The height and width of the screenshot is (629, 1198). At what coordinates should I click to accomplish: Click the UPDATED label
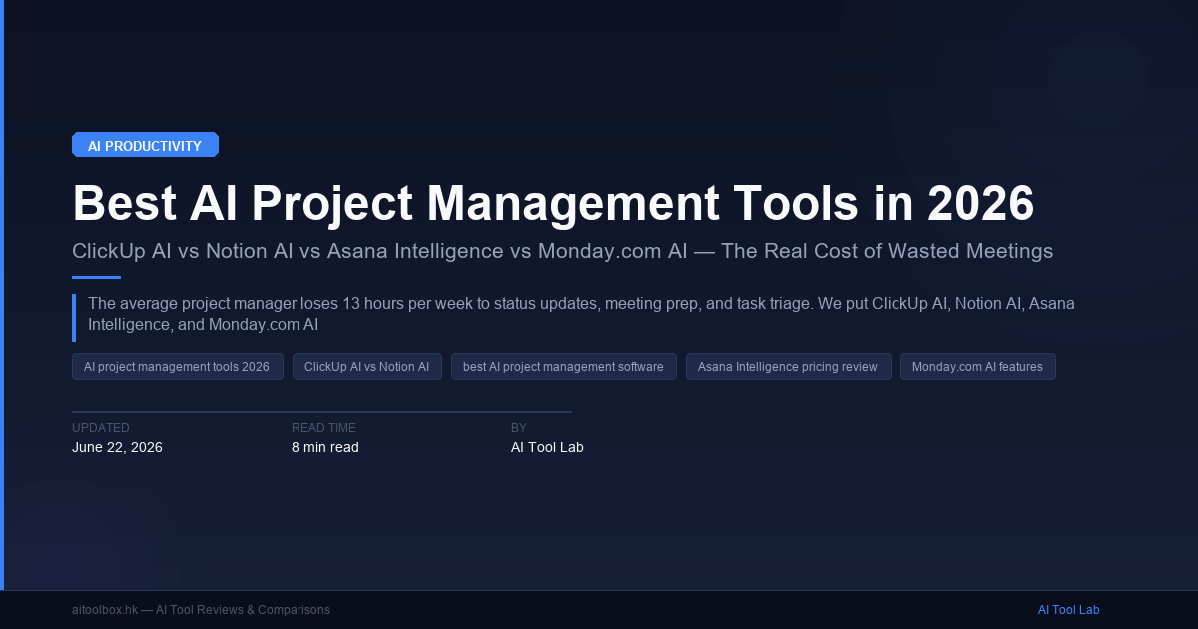(101, 428)
